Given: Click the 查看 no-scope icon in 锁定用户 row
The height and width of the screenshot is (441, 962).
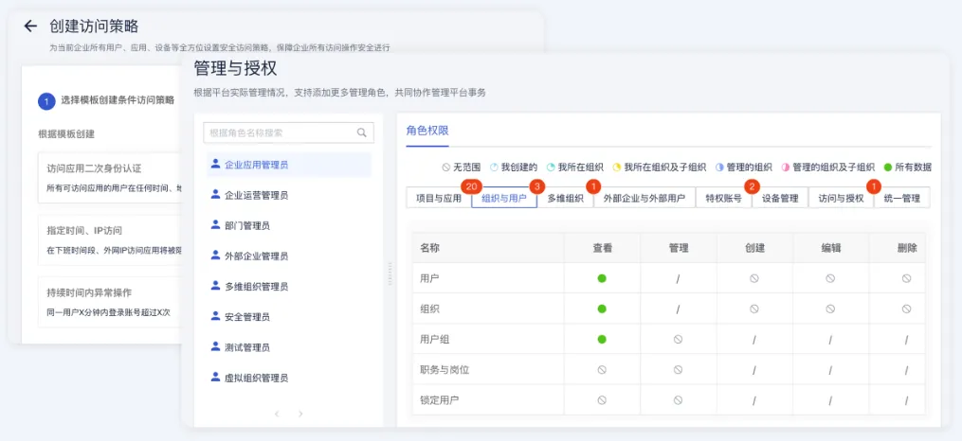Looking at the screenshot, I should pos(602,400).
